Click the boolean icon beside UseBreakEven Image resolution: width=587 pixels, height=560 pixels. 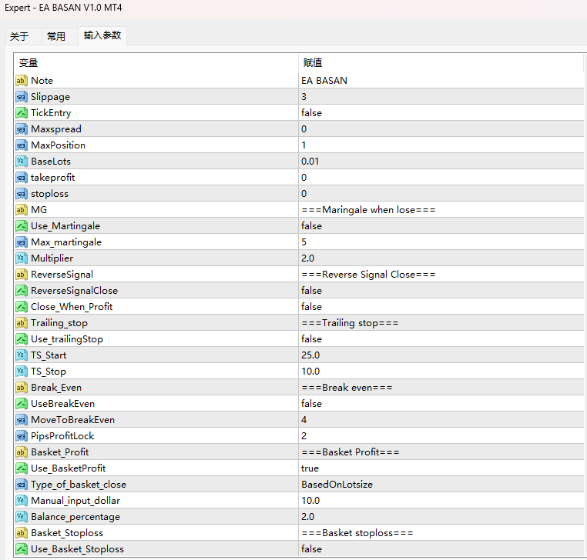[21, 403]
